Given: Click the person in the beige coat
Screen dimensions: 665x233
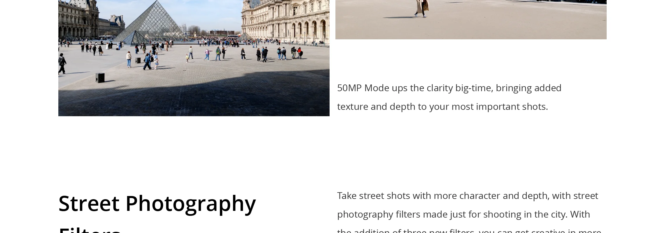Looking at the screenshot, I should click(x=422, y=8).
